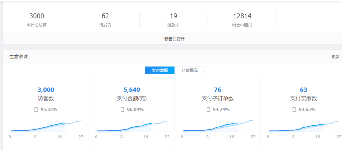342x150 pixels.
Task: Click the 支付金额(元) value 5,649
Action: pyautogui.click(x=132, y=90)
